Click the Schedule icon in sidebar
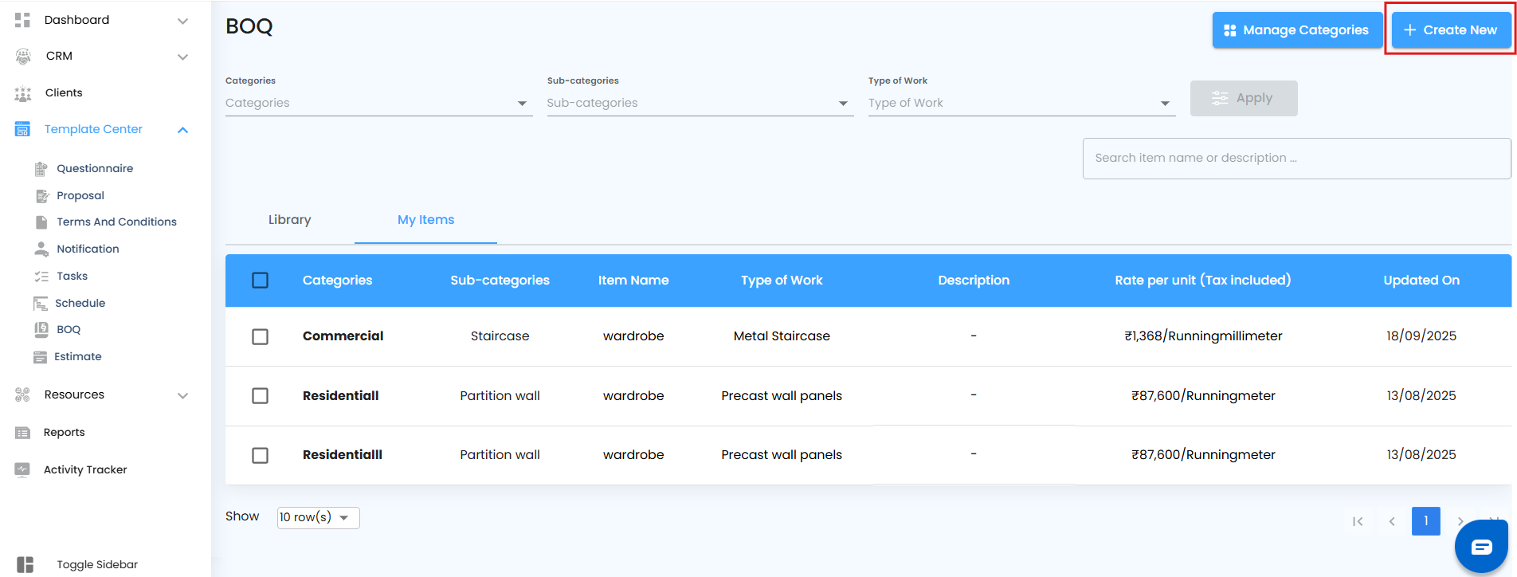The width and height of the screenshot is (1517, 577). coord(41,303)
